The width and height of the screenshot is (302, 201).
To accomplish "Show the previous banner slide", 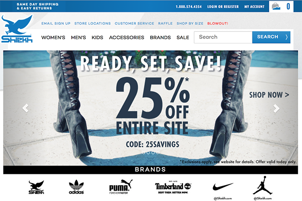I will [x=25, y=108].
